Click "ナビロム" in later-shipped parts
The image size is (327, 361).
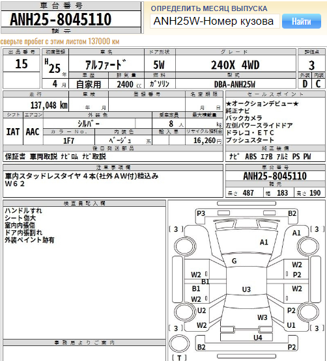coord(70,157)
